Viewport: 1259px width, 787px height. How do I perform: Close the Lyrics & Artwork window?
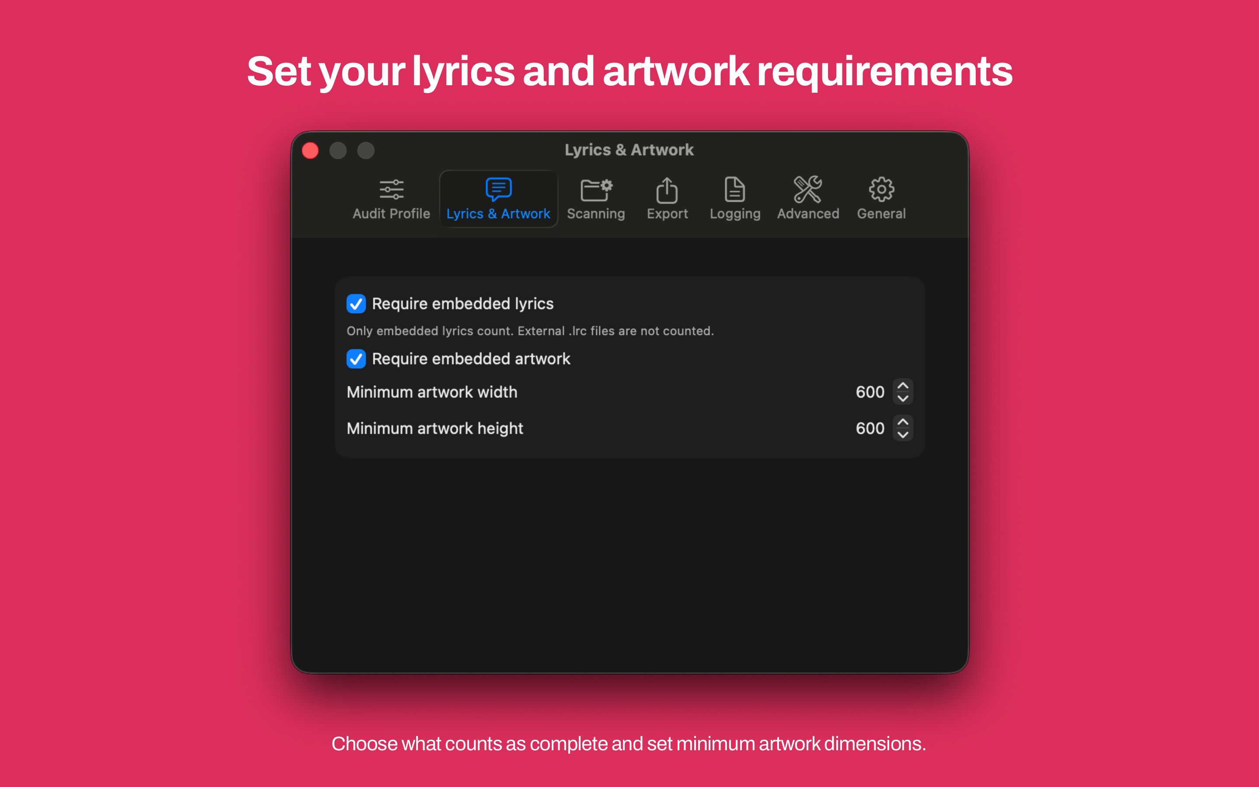point(310,150)
